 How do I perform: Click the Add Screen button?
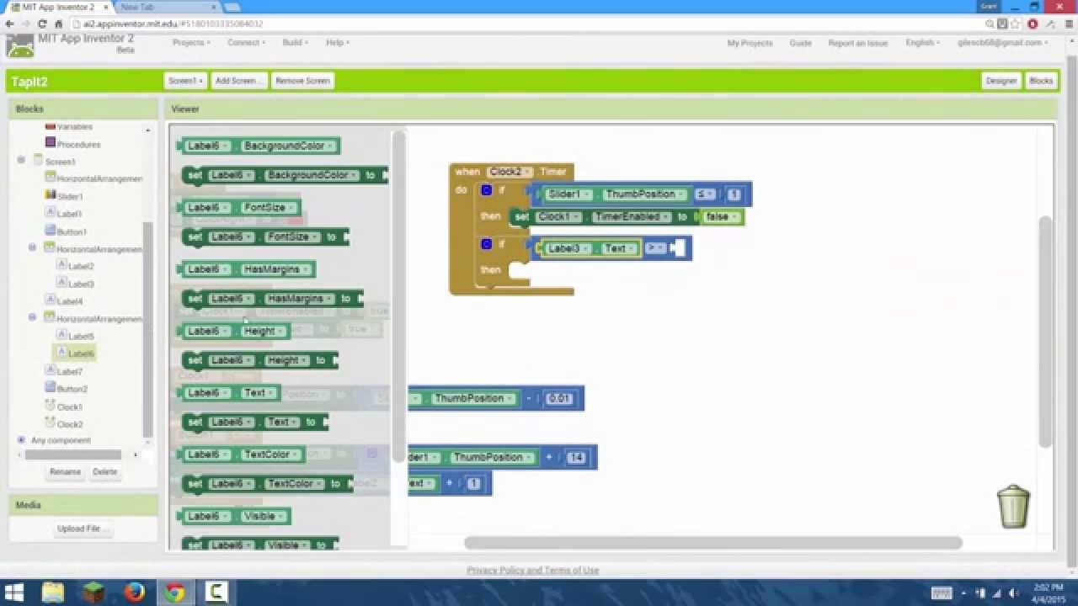pyautogui.click(x=239, y=81)
